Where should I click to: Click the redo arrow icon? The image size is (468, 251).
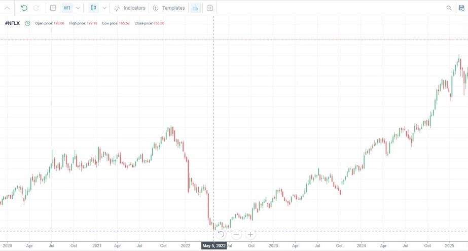coord(36,8)
